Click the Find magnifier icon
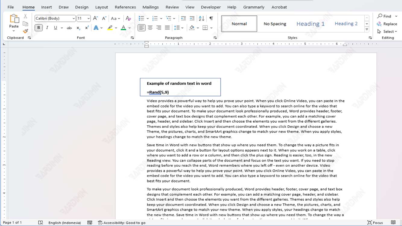 tap(380, 16)
